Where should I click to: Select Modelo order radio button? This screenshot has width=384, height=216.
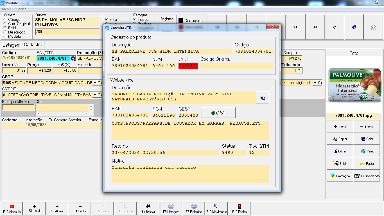click(x=5, y=36)
